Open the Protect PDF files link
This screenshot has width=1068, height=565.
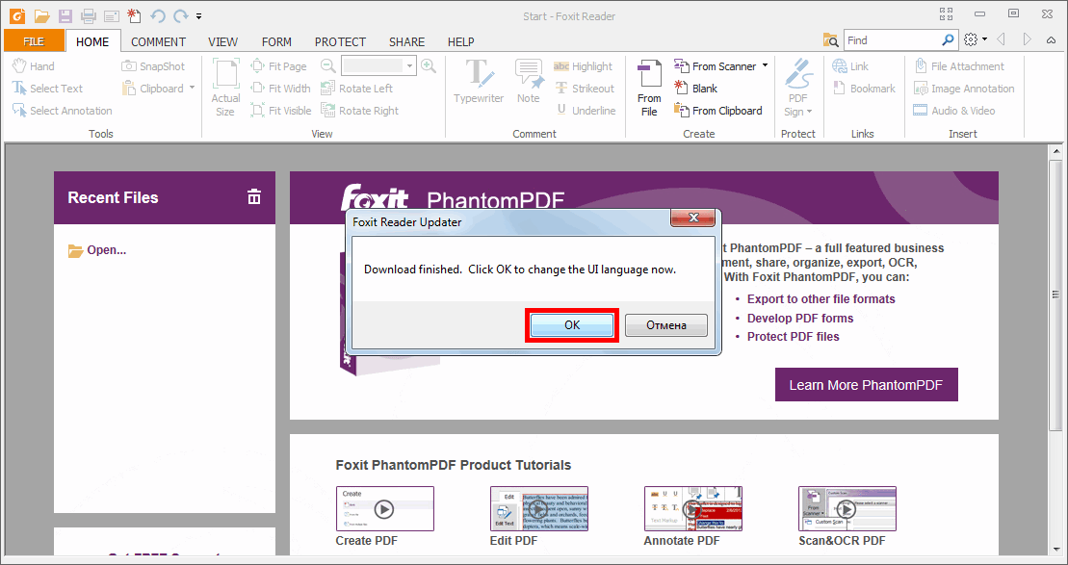click(793, 336)
